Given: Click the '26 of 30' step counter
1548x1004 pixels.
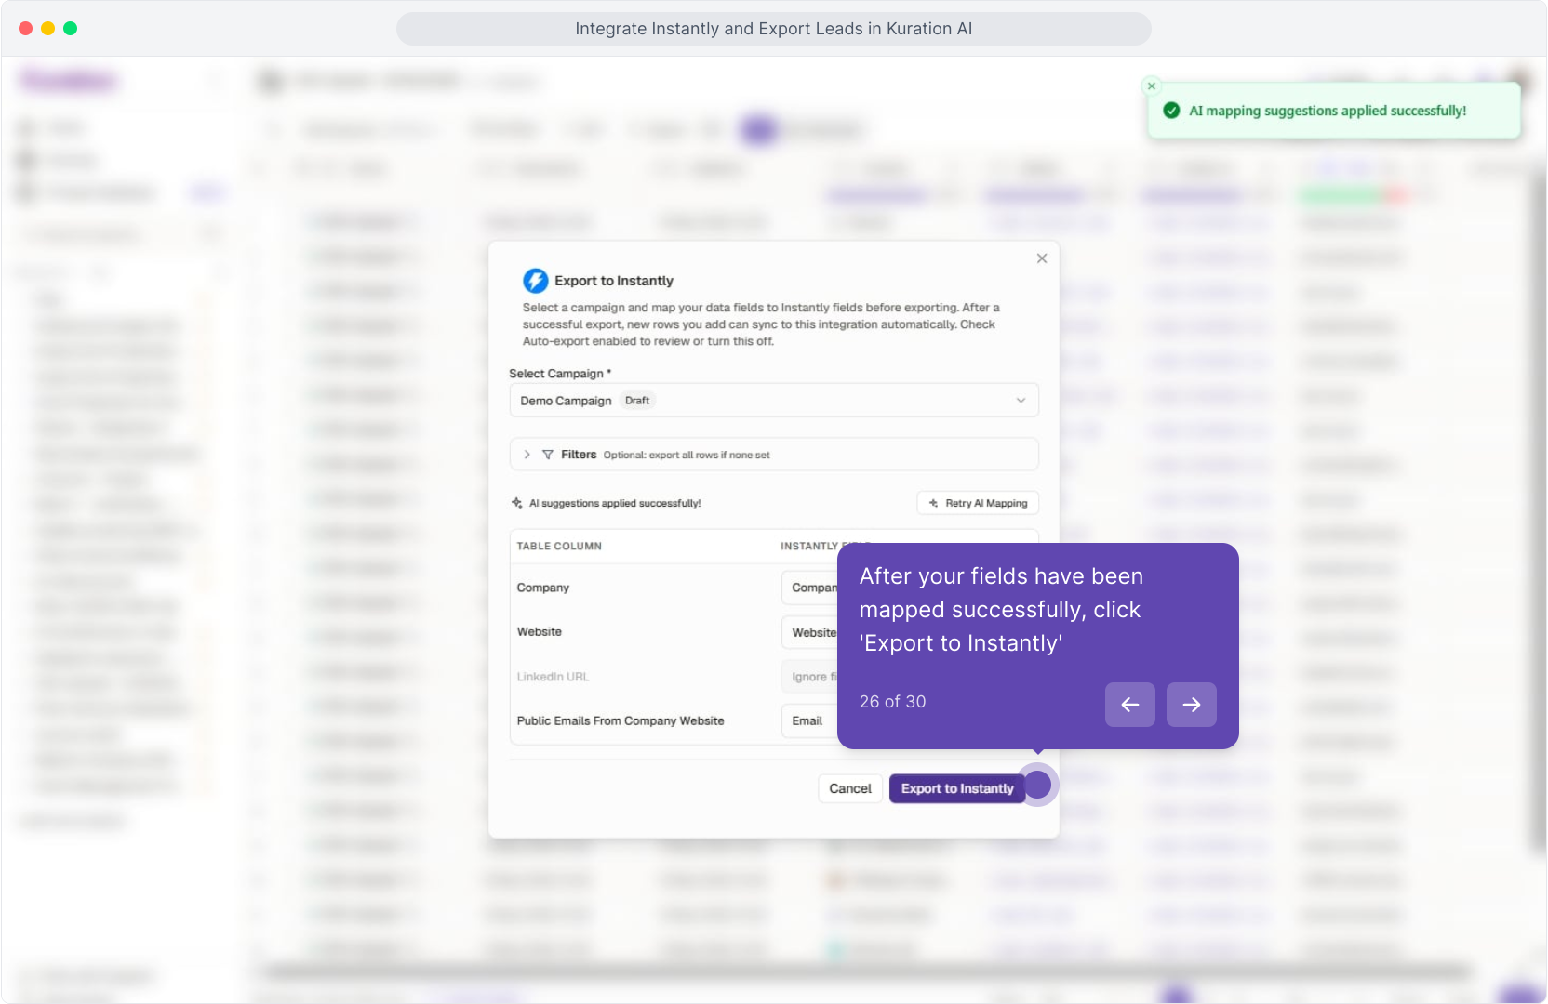Looking at the screenshot, I should [x=893, y=702].
